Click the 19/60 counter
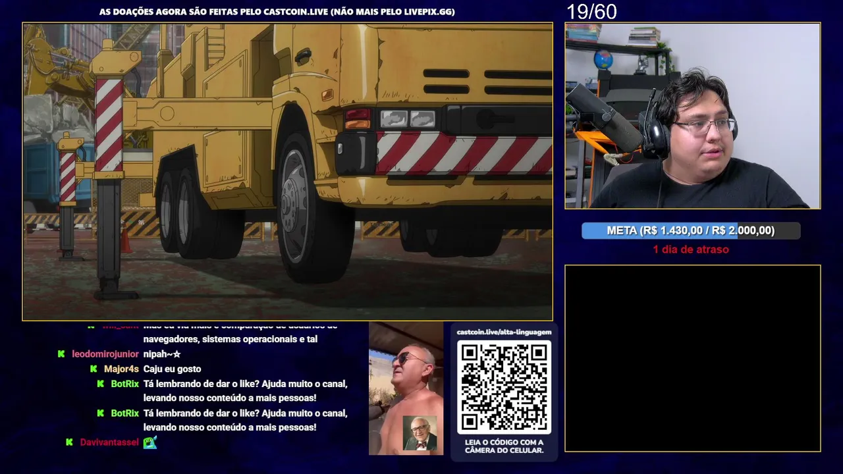 [591, 11]
